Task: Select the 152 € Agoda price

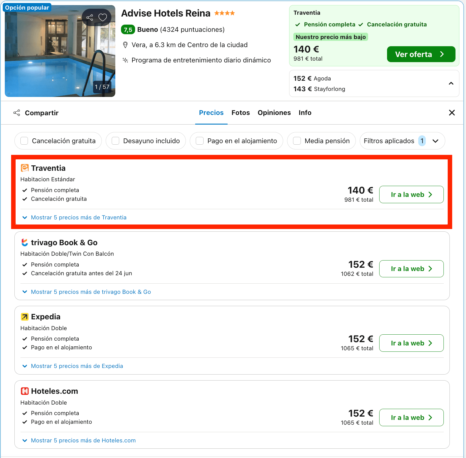Action: (x=312, y=78)
